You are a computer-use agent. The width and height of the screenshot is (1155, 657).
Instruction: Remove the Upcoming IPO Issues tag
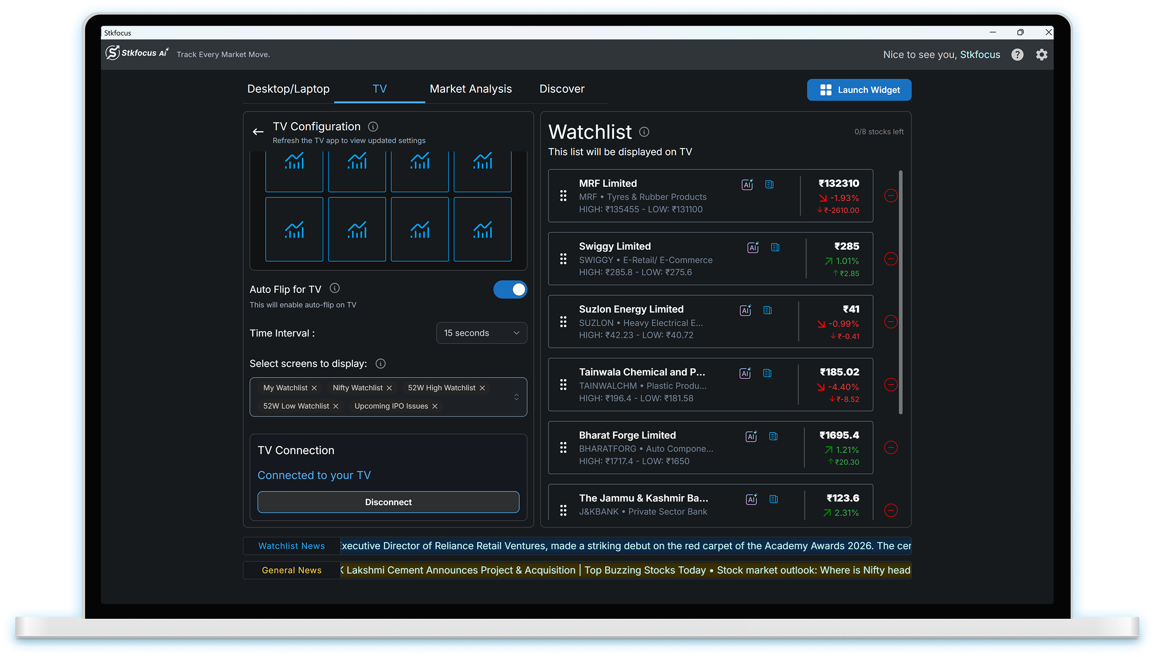435,407
